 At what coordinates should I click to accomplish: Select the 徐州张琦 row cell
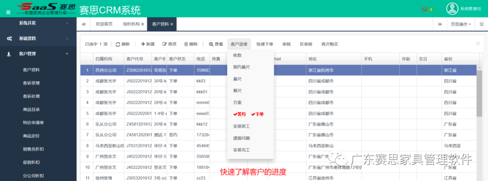click(x=108, y=178)
